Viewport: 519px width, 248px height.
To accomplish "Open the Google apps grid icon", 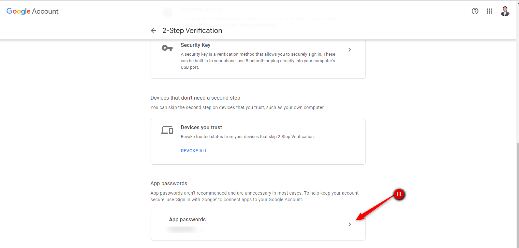I will tap(489, 11).
